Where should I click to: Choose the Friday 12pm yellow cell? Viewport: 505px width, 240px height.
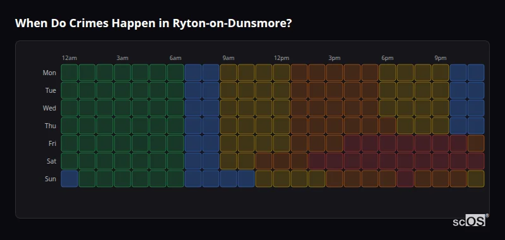[282, 143]
